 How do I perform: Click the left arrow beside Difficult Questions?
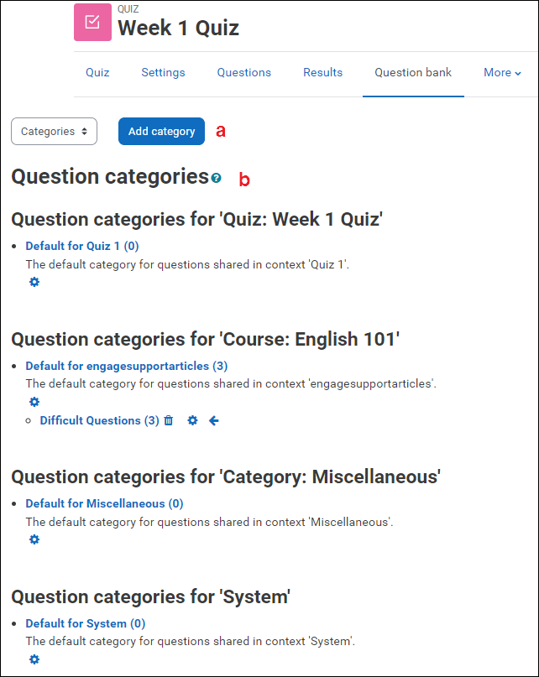[x=213, y=420]
